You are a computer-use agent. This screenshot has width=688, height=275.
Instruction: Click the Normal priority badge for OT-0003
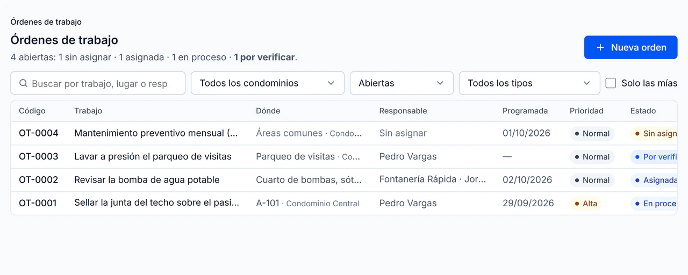[592, 157]
